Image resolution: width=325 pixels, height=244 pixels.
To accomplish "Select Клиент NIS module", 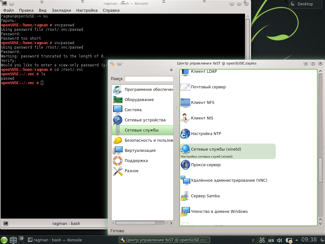I will coord(202,118).
